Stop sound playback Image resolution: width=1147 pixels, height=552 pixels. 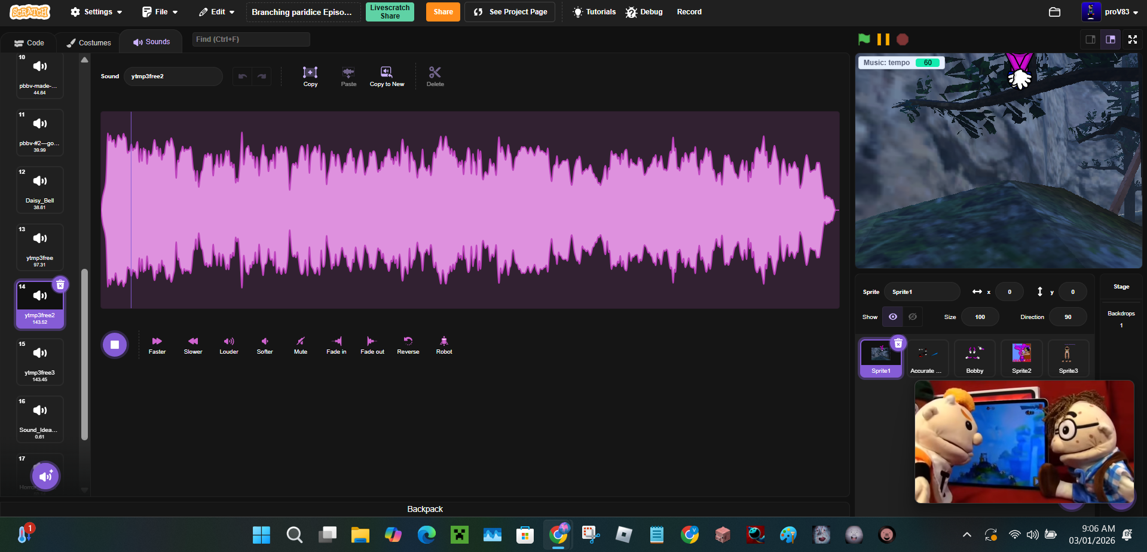pyautogui.click(x=115, y=345)
